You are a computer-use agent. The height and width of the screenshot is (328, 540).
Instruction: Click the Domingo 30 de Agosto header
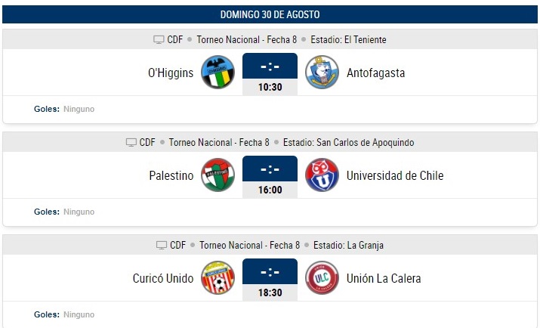pos(270,14)
